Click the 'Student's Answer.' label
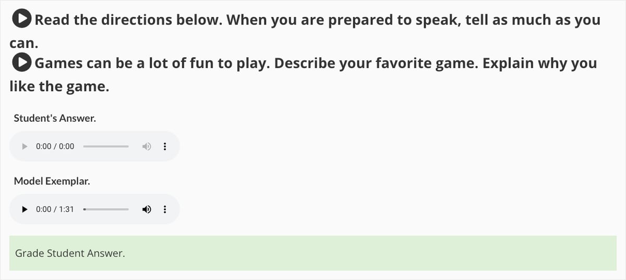The image size is (626, 280). click(x=55, y=118)
